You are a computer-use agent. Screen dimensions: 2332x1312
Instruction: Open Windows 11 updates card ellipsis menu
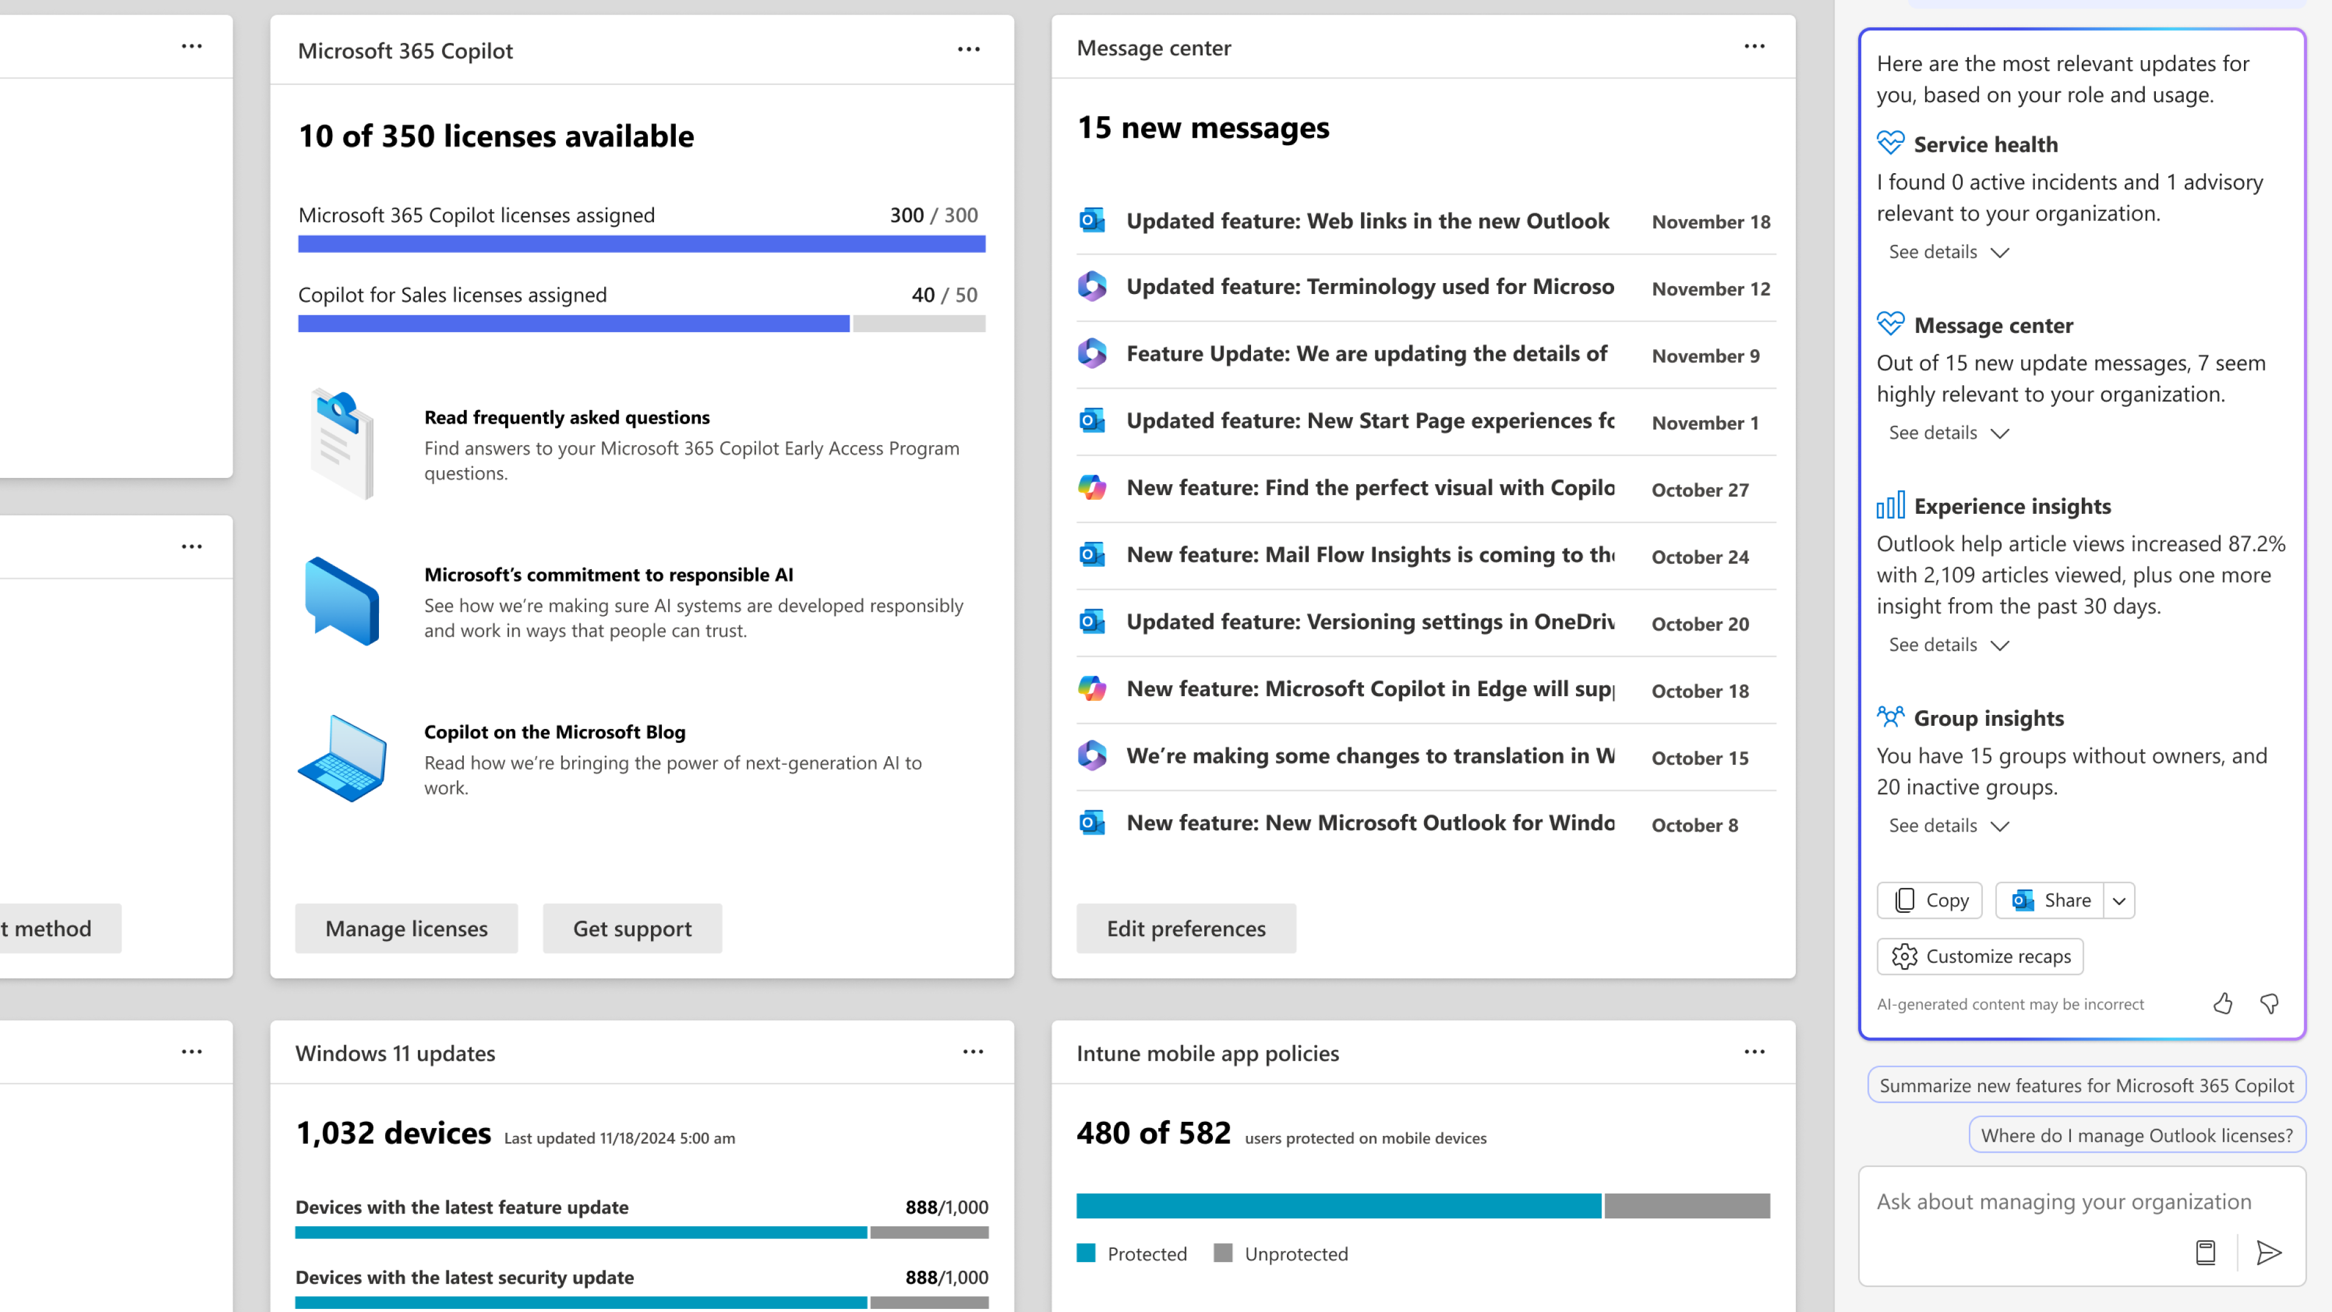973,1051
